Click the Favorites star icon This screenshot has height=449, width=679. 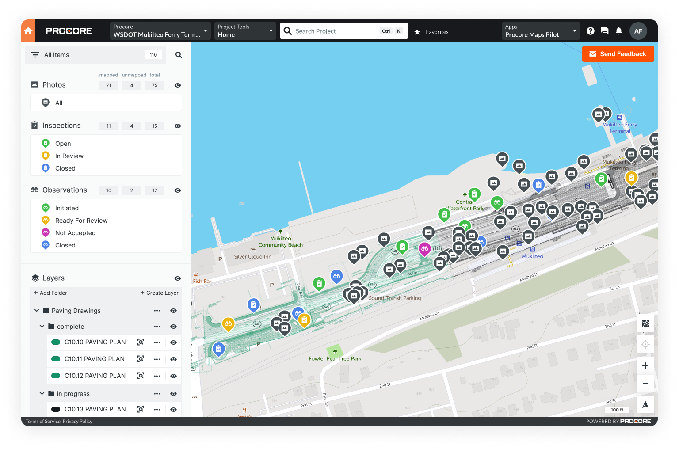(x=417, y=32)
